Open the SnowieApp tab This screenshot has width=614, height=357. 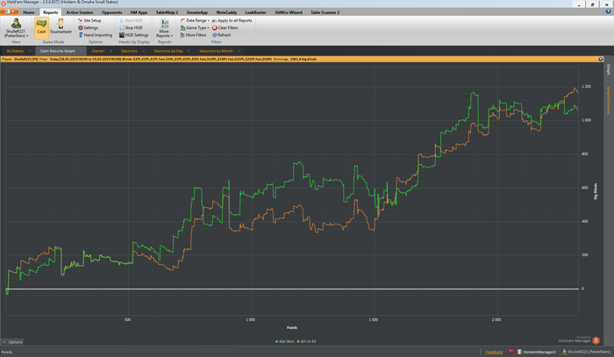[x=197, y=12]
